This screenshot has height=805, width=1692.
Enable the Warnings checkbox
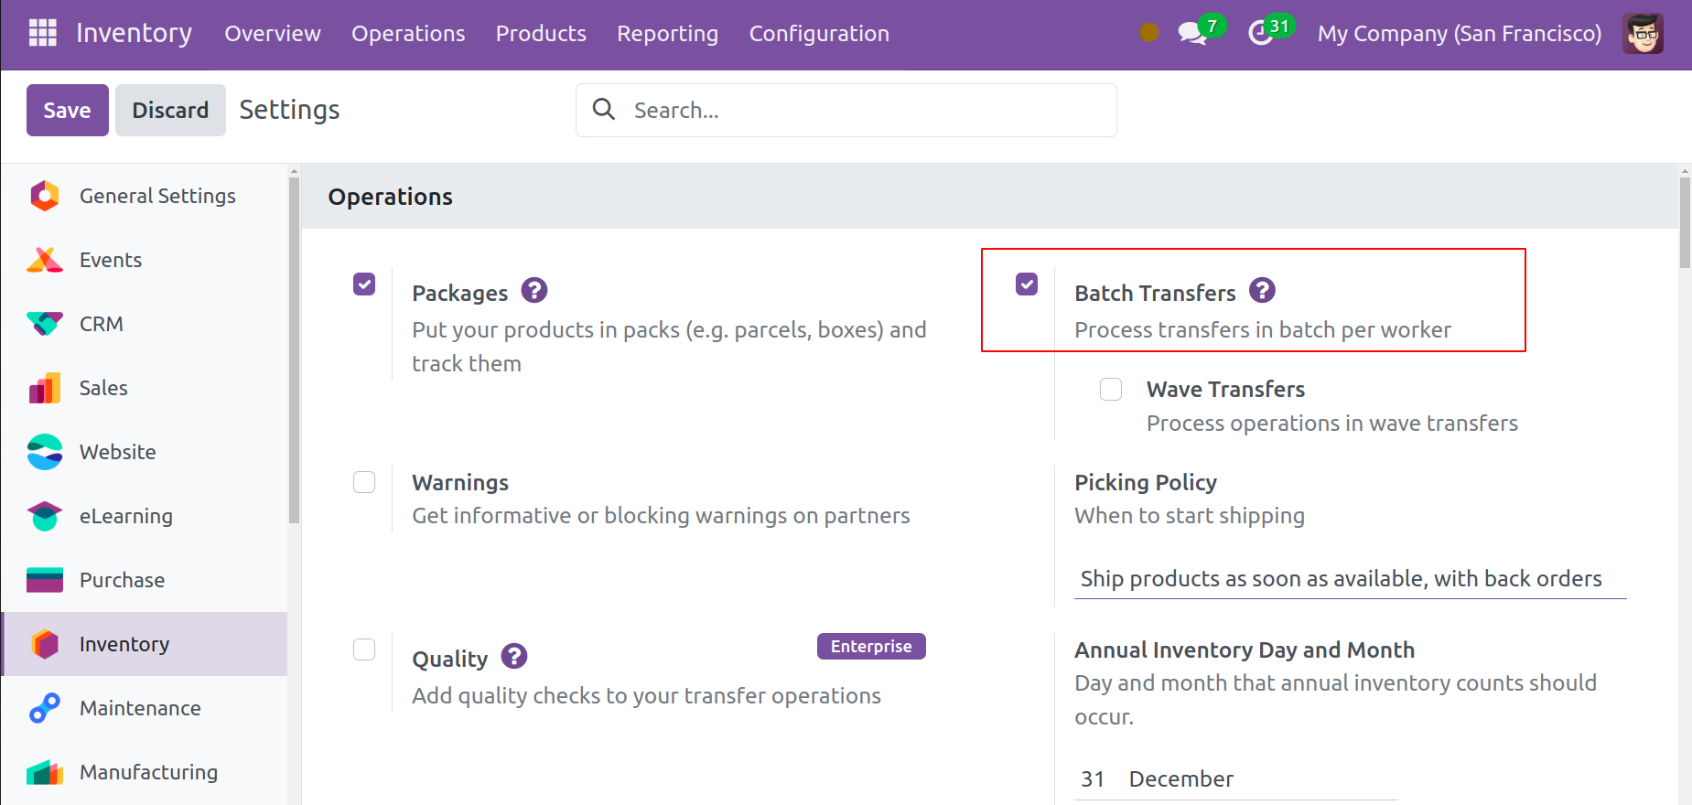pyautogui.click(x=364, y=482)
